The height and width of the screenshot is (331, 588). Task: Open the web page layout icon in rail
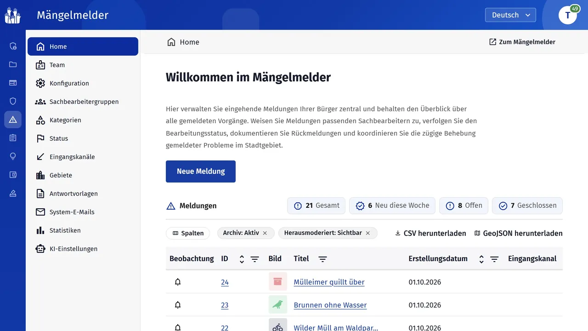click(x=13, y=83)
